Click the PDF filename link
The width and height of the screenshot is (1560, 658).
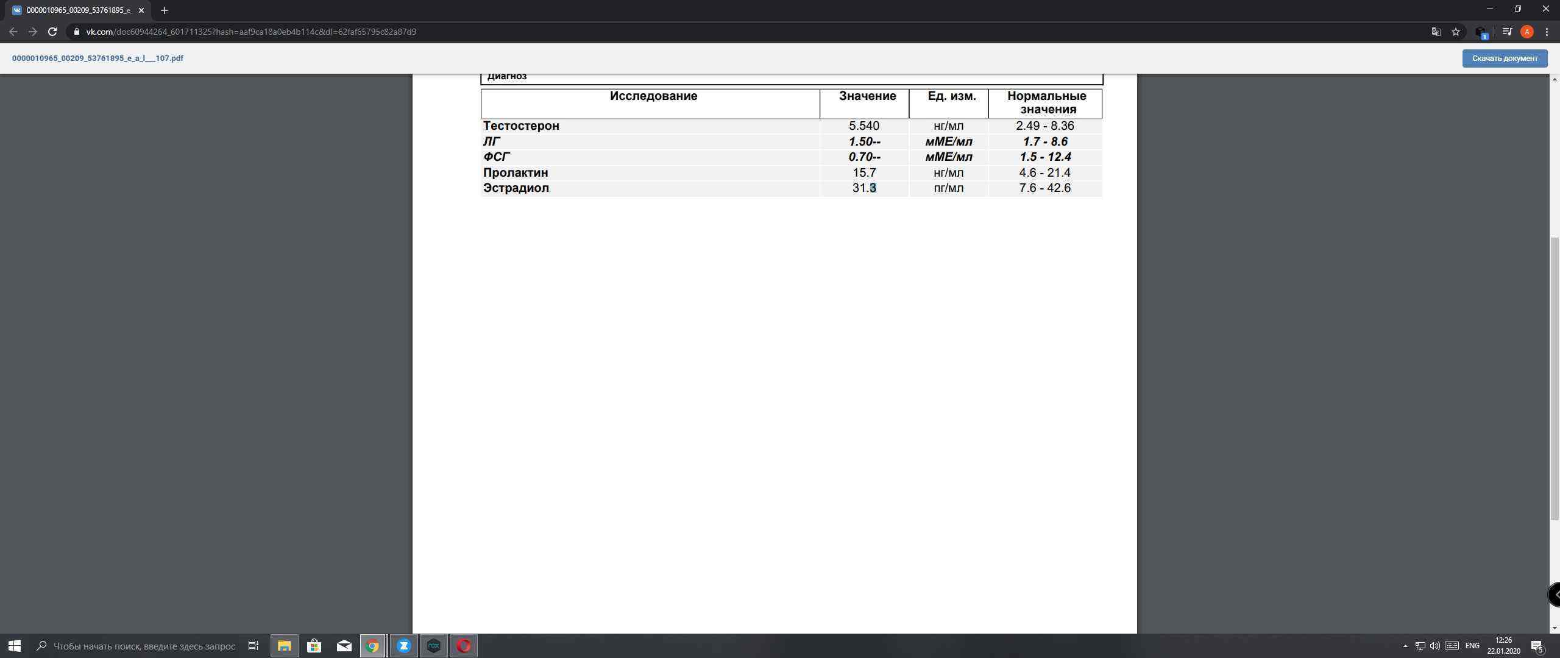point(97,58)
